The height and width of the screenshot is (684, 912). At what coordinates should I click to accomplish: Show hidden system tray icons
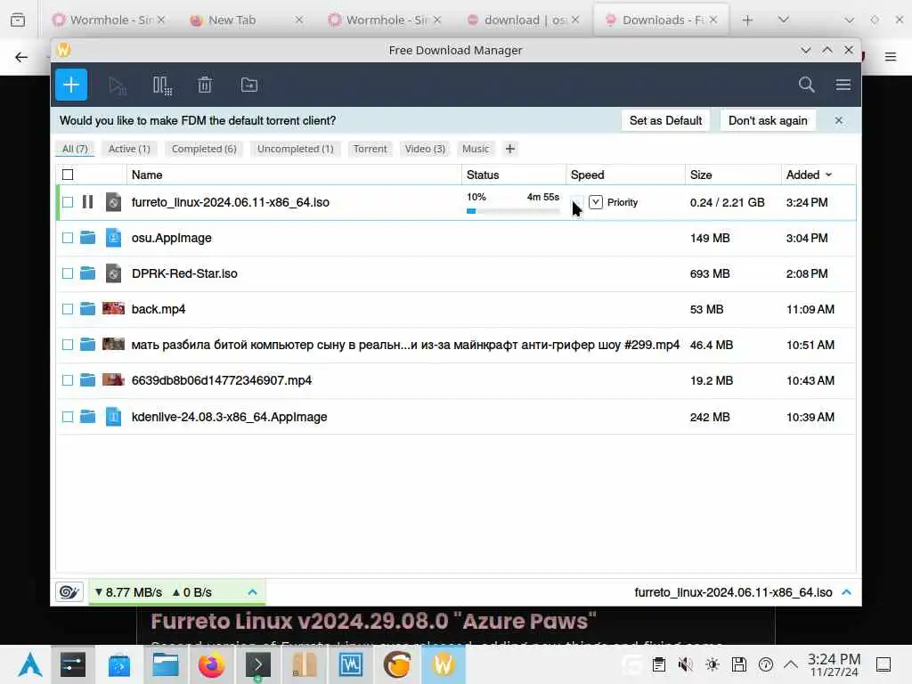[791, 664]
